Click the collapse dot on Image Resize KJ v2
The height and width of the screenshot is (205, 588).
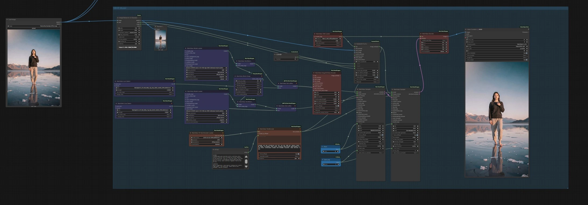pyautogui.click(x=118, y=18)
